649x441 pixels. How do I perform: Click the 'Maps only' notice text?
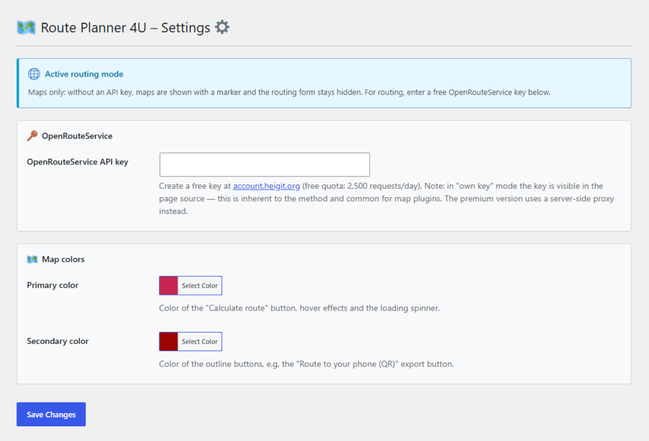tap(289, 92)
